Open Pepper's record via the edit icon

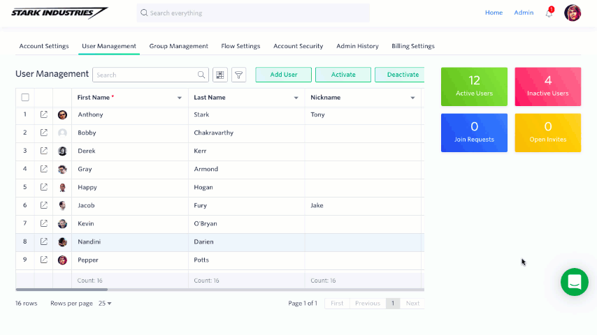pos(44,260)
